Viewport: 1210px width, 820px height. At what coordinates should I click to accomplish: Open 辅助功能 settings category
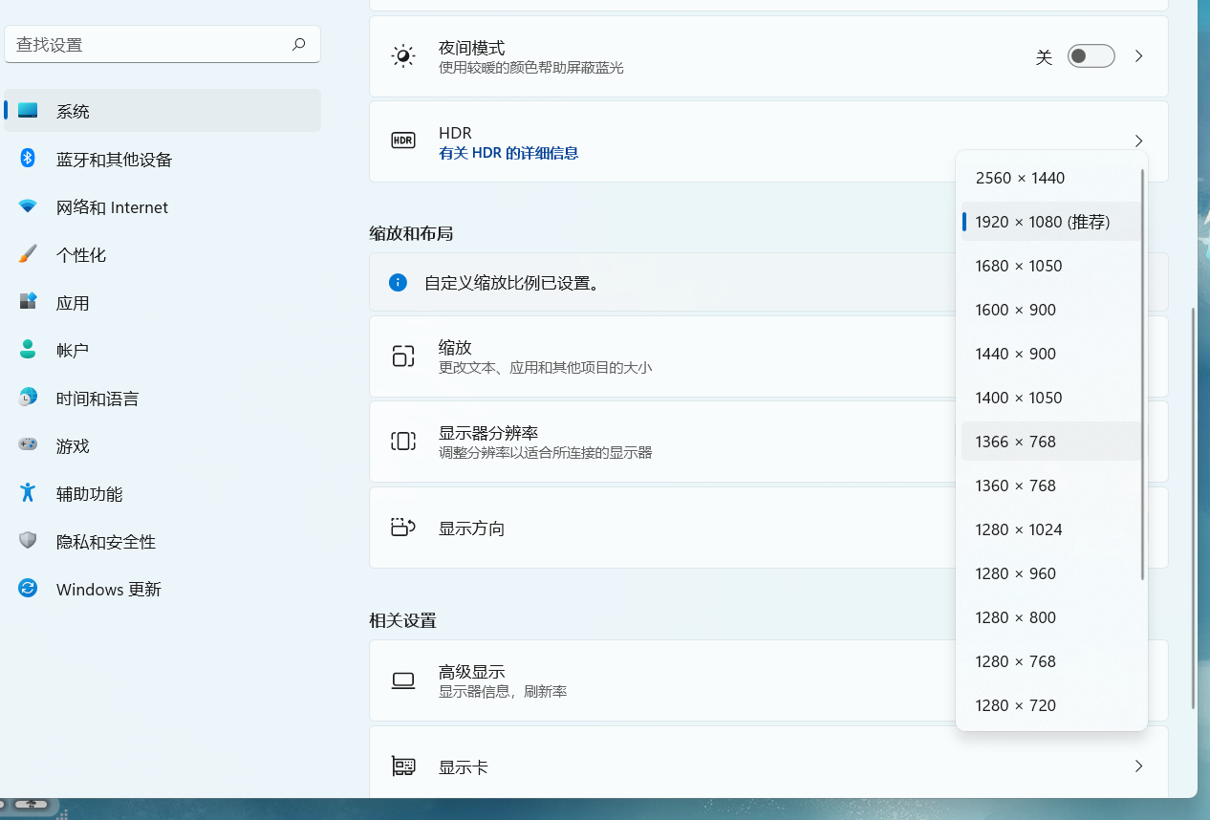coord(162,493)
